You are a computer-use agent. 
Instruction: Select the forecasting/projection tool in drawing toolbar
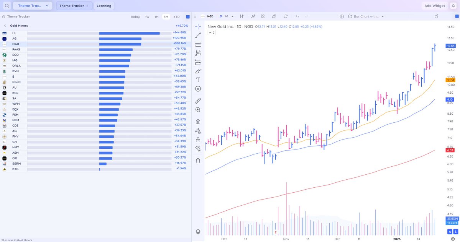pos(198,62)
